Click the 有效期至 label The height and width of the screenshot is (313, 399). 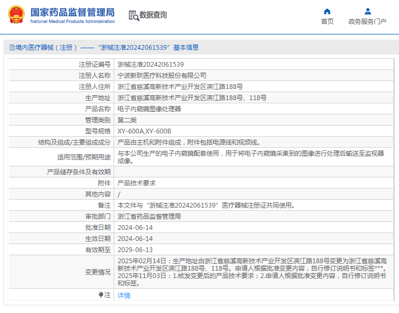click(98, 250)
